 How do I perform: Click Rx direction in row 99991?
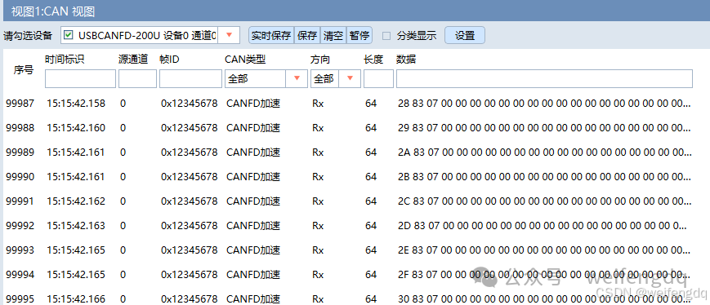click(318, 201)
